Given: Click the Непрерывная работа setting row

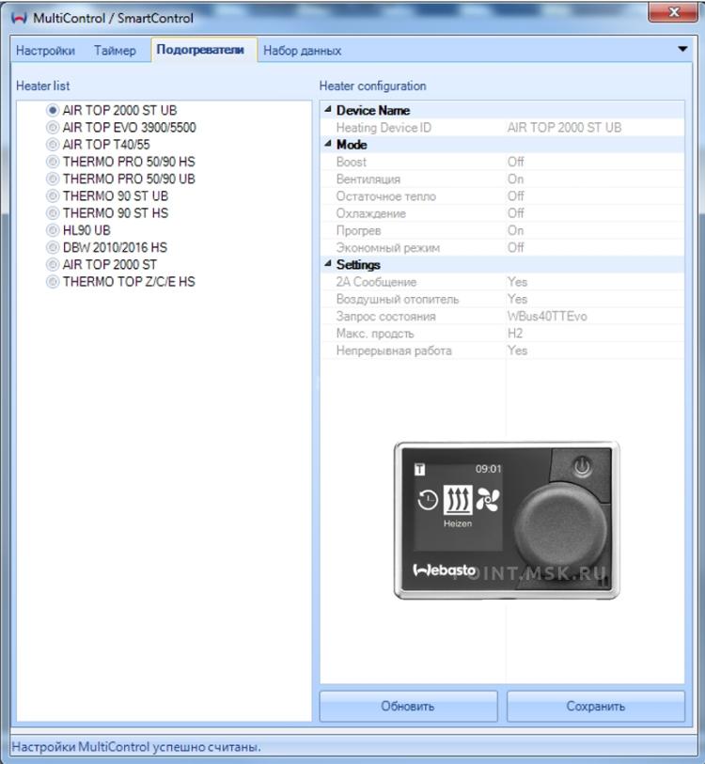Looking at the screenshot, I should pyautogui.click(x=502, y=351).
